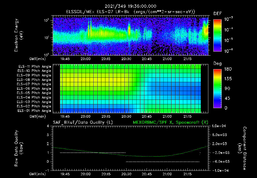
Task: Click GMT(min) label under the spectrogram
Action: (x=37, y=59)
